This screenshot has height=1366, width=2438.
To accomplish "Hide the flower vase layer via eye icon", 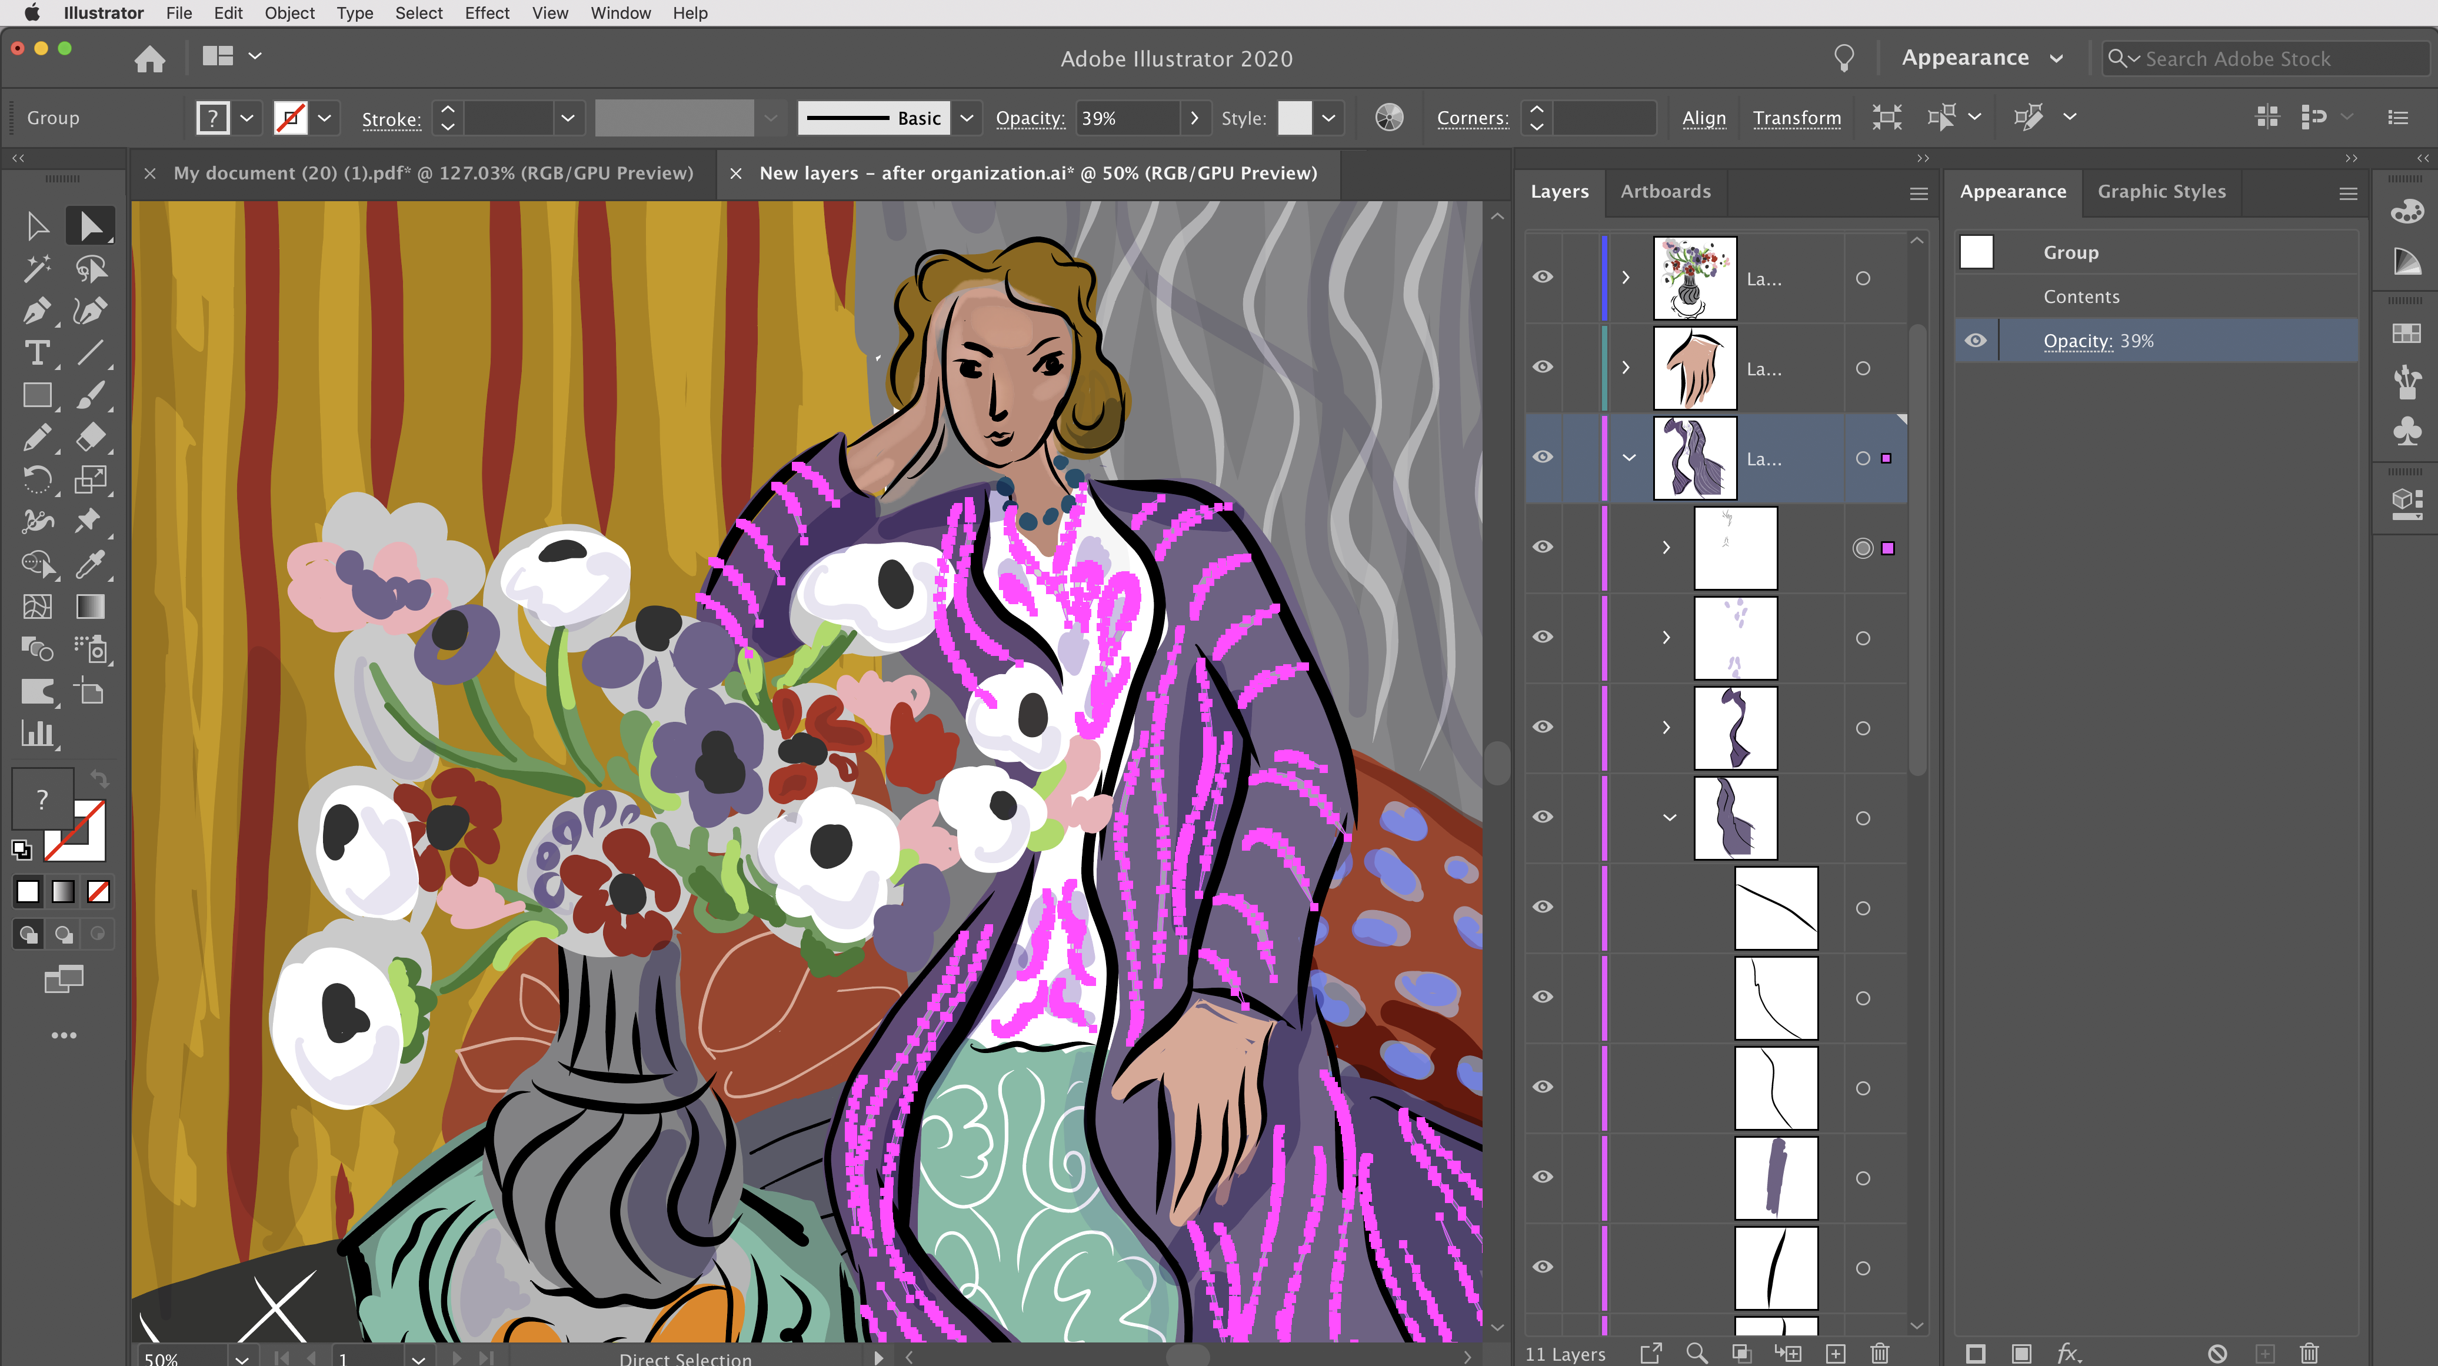I will click(1543, 277).
